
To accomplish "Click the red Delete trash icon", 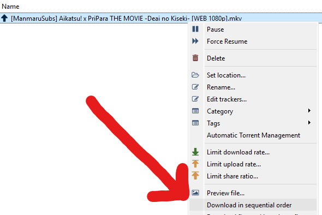I will point(195,58).
